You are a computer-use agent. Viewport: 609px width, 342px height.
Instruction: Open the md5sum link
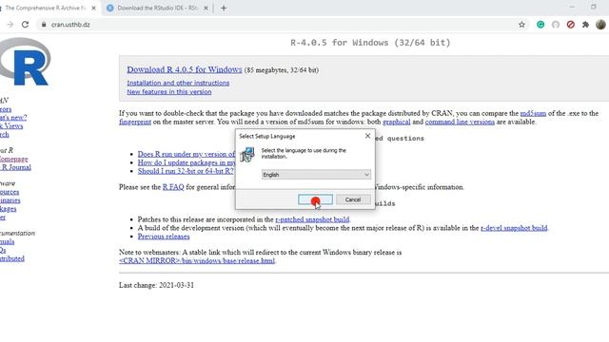533,113
